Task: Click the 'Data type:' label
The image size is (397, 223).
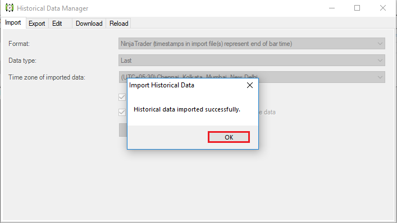Action: click(22, 61)
